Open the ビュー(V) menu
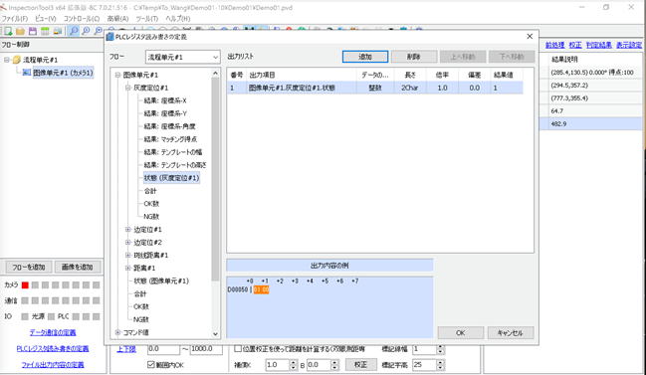Screen dimensions: 646x375 point(46,19)
